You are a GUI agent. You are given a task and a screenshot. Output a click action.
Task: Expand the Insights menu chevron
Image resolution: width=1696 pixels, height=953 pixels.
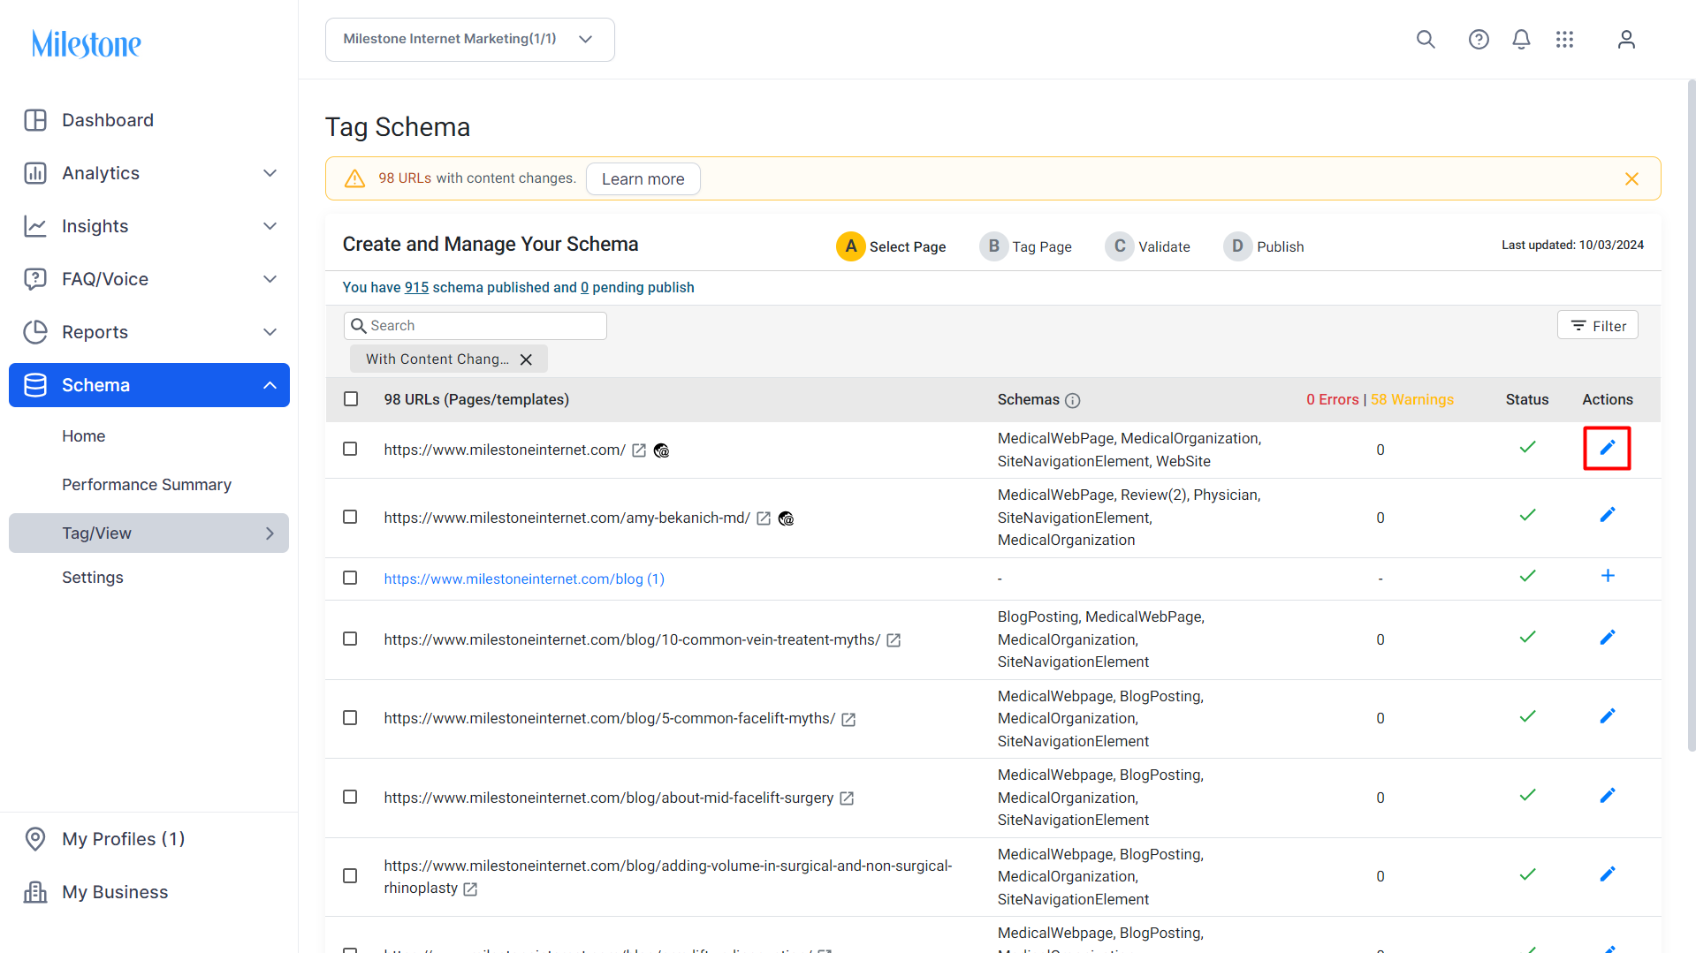[x=270, y=226]
